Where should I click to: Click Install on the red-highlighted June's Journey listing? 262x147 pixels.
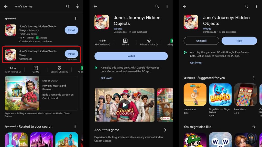71,54
